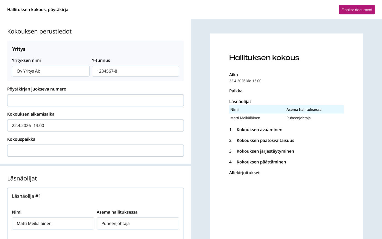This screenshot has width=382, height=239.
Task: Click item 3 Kokouksen järjestäytyminen
Action: [265, 151]
